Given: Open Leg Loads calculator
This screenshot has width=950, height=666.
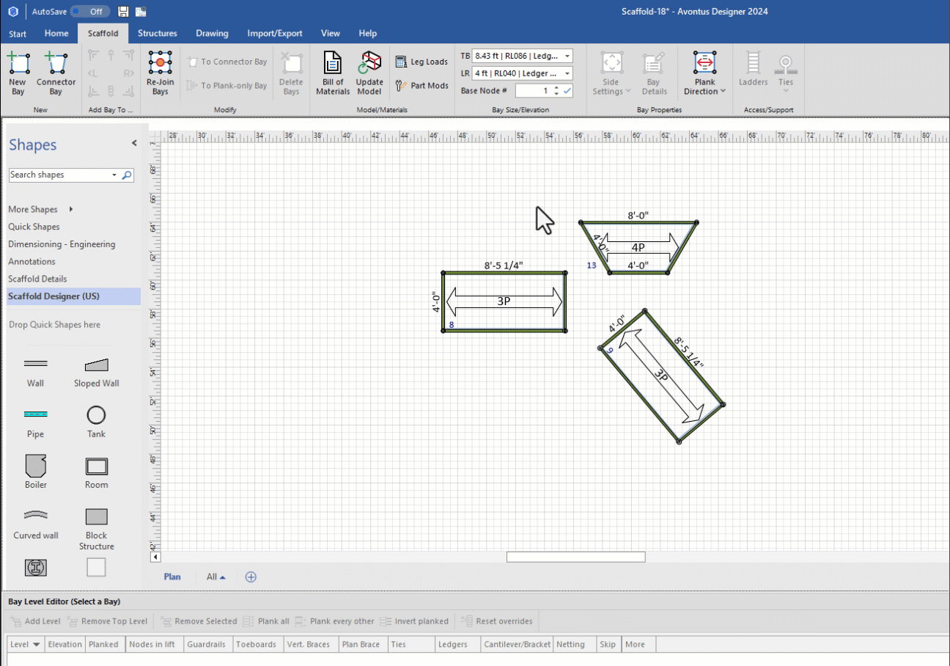Looking at the screenshot, I should (422, 62).
